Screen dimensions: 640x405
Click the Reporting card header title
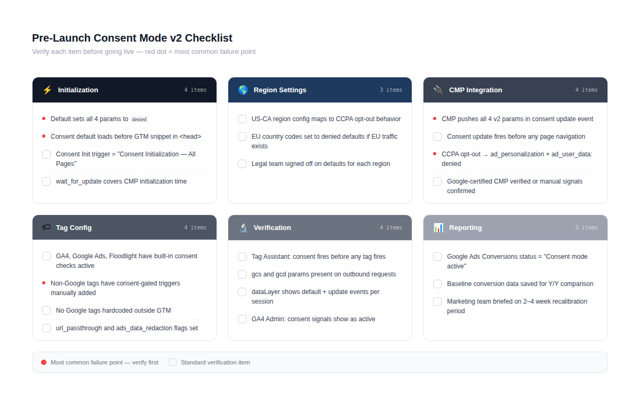pos(465,228)
